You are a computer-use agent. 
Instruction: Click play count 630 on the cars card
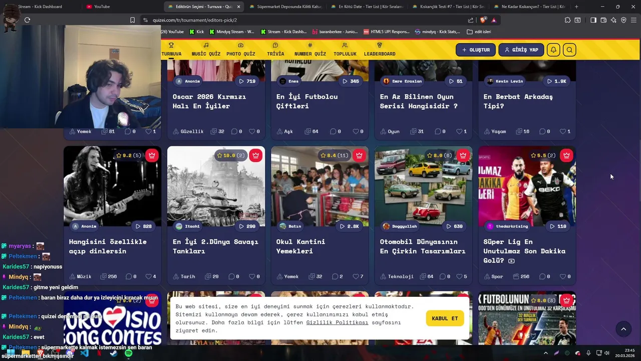pos(455,226)
